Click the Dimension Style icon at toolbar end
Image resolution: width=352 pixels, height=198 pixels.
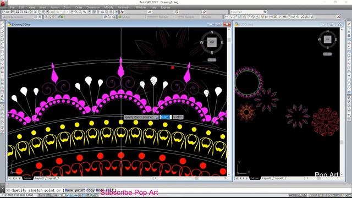338,17
